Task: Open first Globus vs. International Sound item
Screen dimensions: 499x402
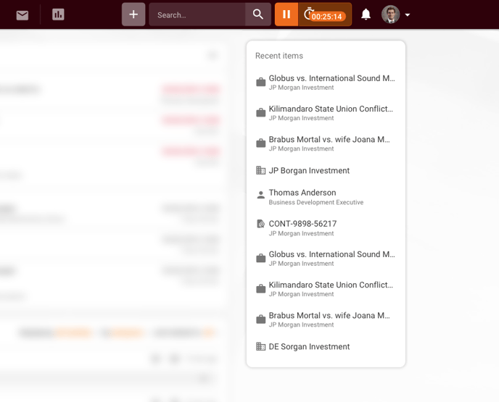Action: click(x=326, y=82)
